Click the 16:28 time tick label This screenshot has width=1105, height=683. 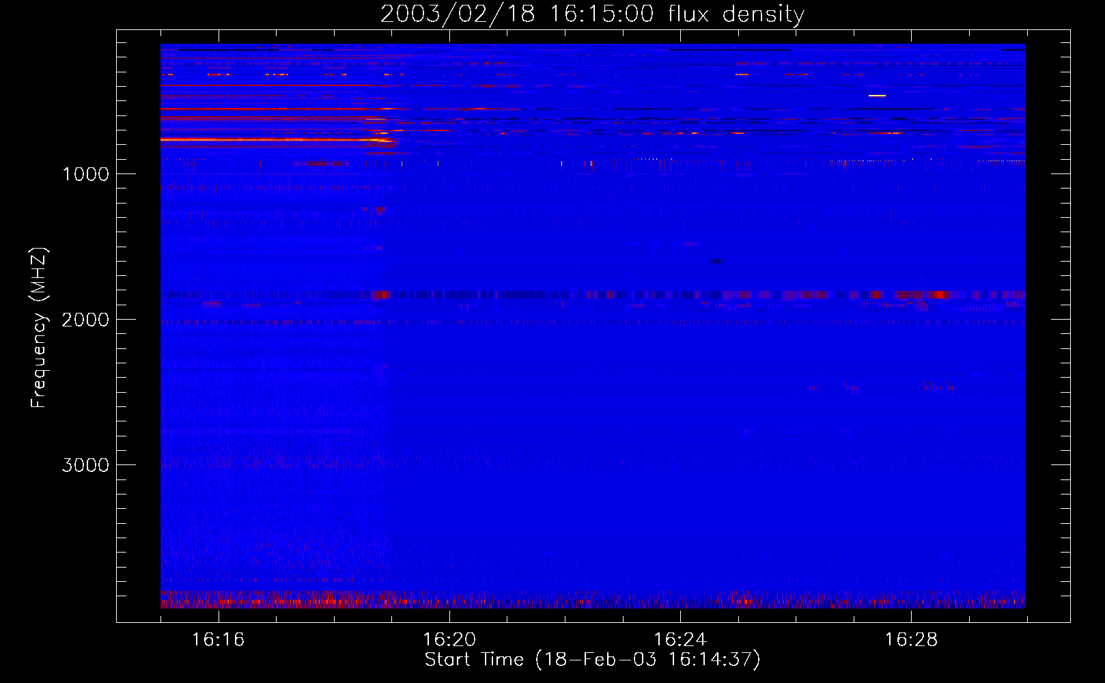click(911, 640)
